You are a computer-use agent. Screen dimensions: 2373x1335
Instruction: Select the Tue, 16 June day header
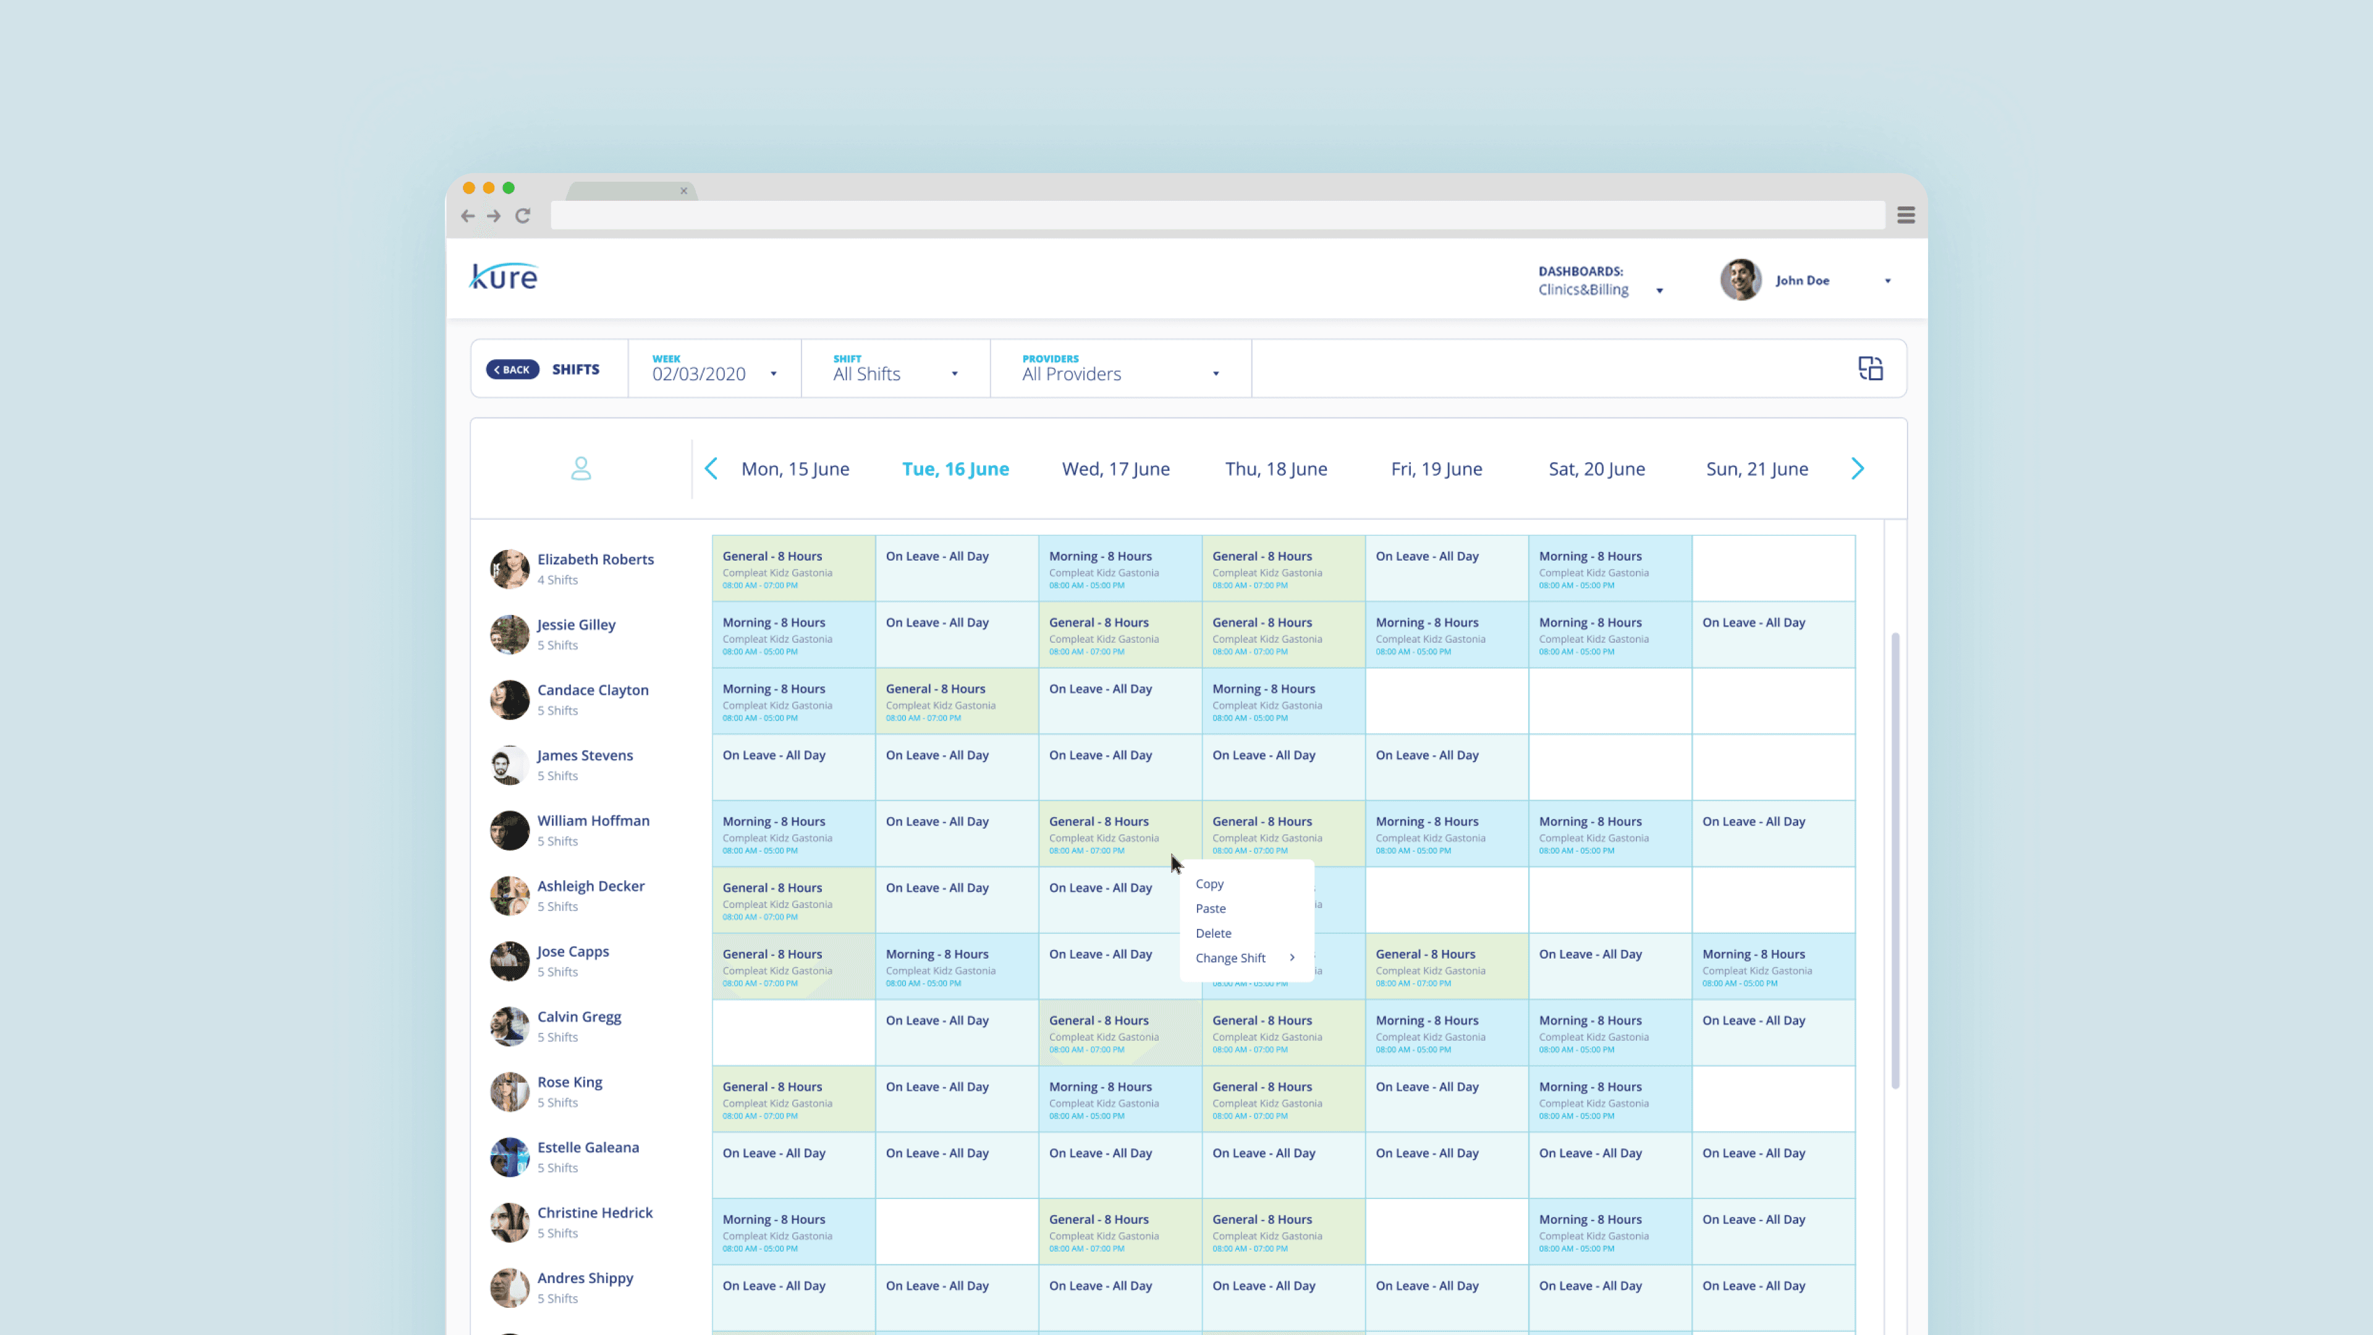pyautogui.click(x=955, y=469)
